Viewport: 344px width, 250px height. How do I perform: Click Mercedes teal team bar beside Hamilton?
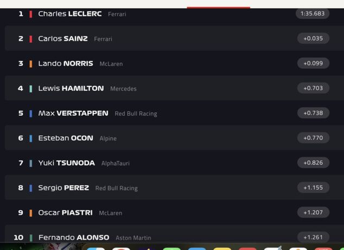(31, 89)
